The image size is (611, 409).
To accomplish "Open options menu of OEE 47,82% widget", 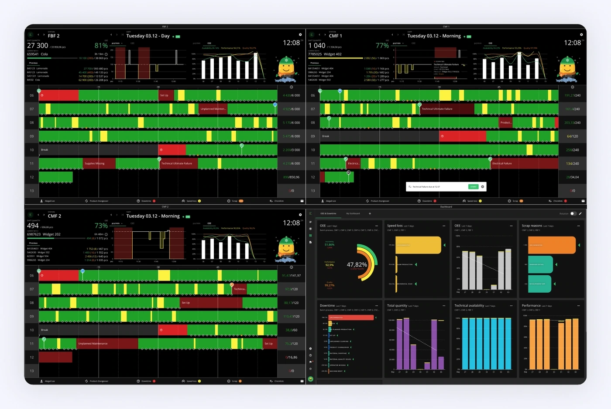I will click(377, 226).
